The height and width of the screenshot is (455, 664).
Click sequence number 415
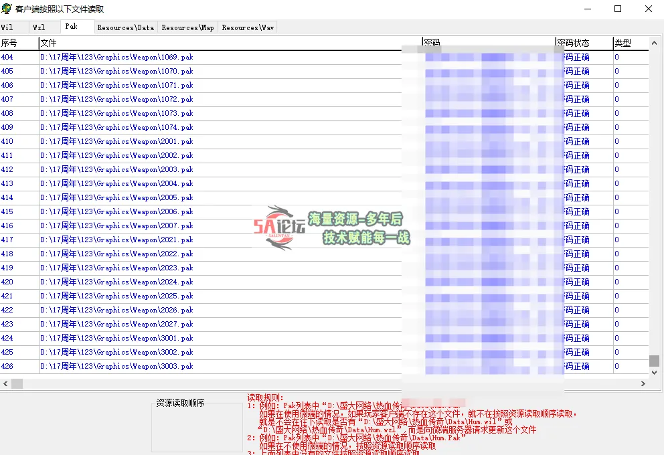pyautogui.click(x=7, y=211)
